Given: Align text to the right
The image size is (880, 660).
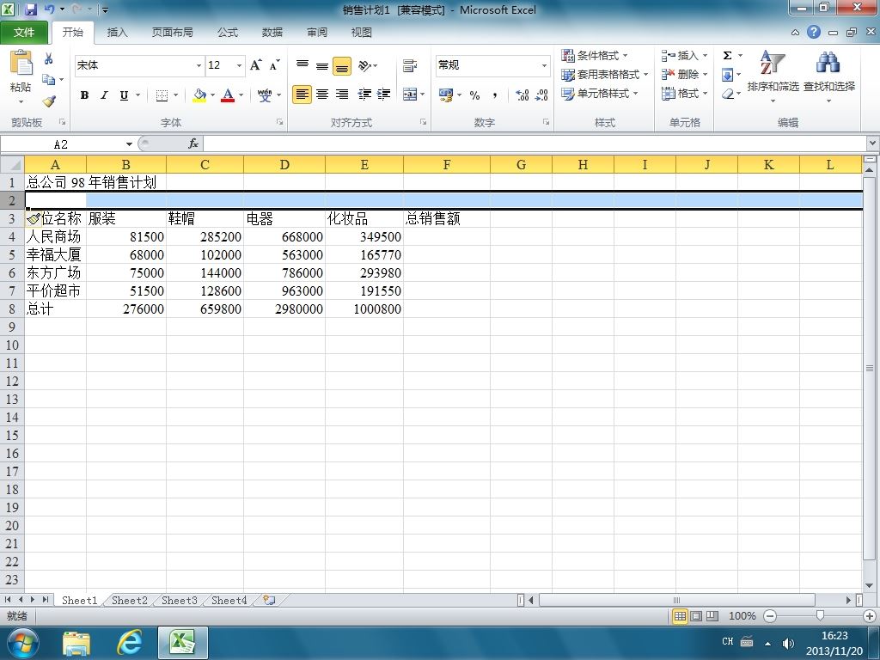Looking at the screenshot, I should (342, 95).
